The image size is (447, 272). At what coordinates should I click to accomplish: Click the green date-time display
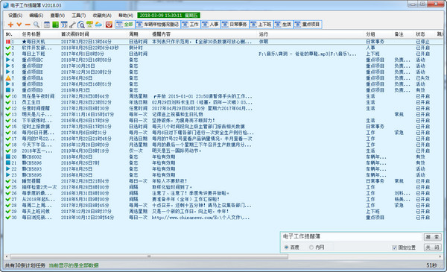[x=169, y=15]
